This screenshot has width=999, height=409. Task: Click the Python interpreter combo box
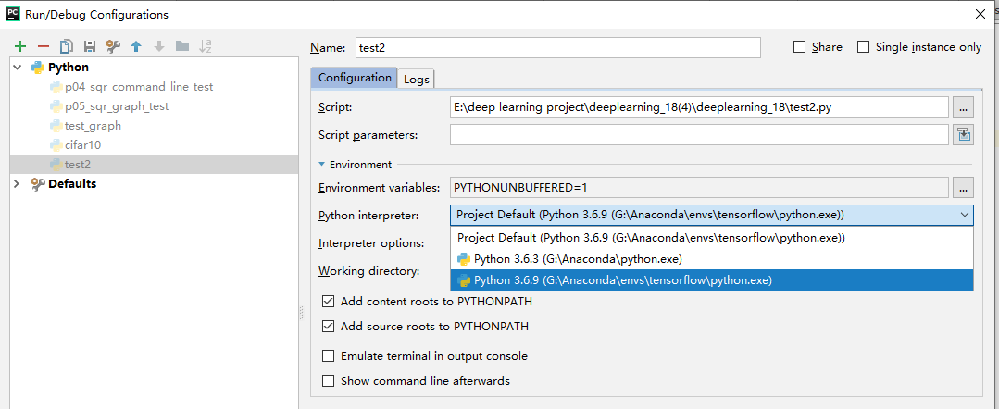712,215
